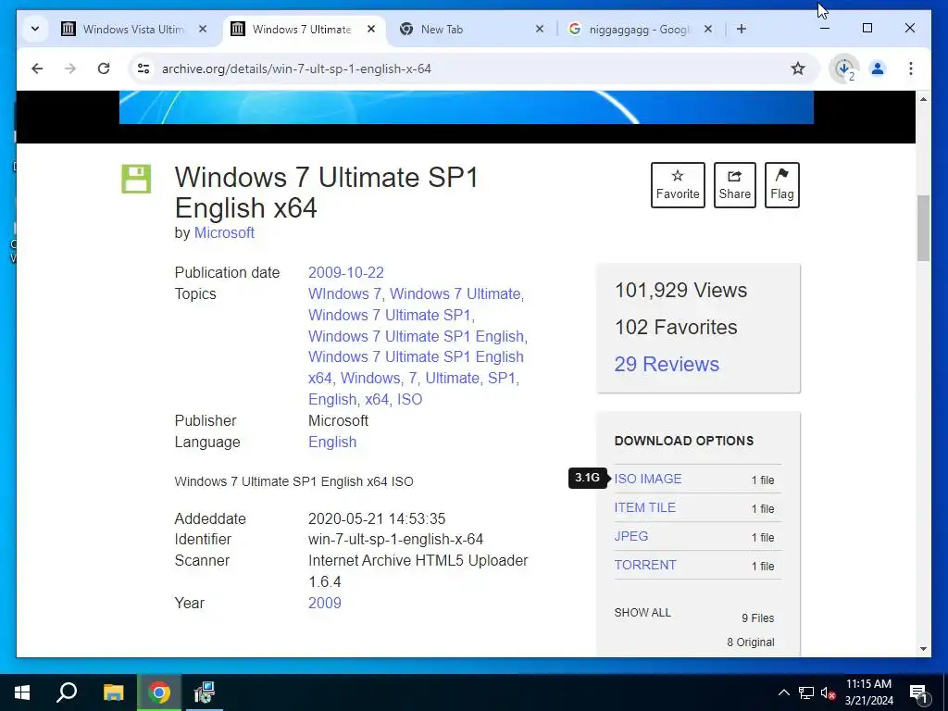Open the 2009 year link

325,603
